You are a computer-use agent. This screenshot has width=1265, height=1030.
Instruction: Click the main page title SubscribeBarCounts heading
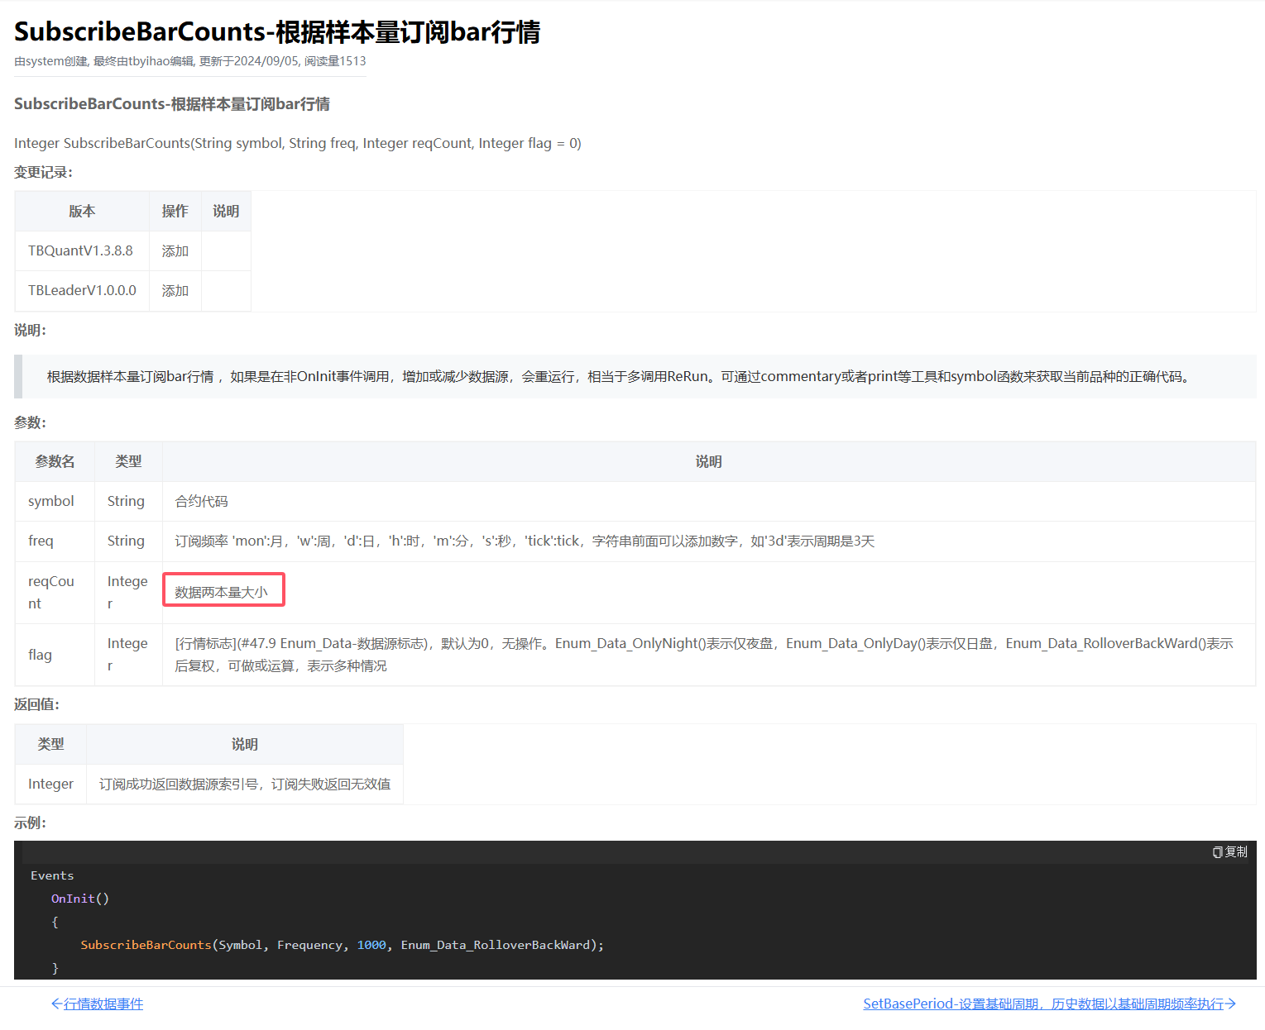(x=277, y=32)
